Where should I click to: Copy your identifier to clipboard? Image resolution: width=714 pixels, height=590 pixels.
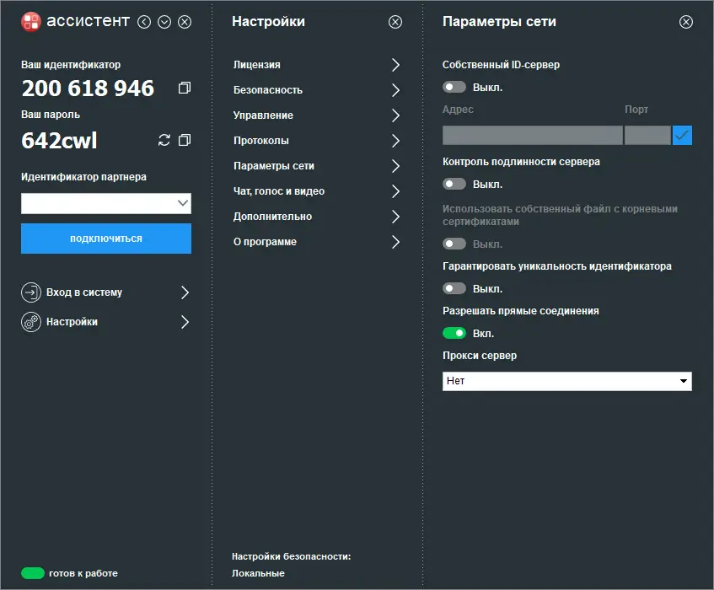click(185, 88)
